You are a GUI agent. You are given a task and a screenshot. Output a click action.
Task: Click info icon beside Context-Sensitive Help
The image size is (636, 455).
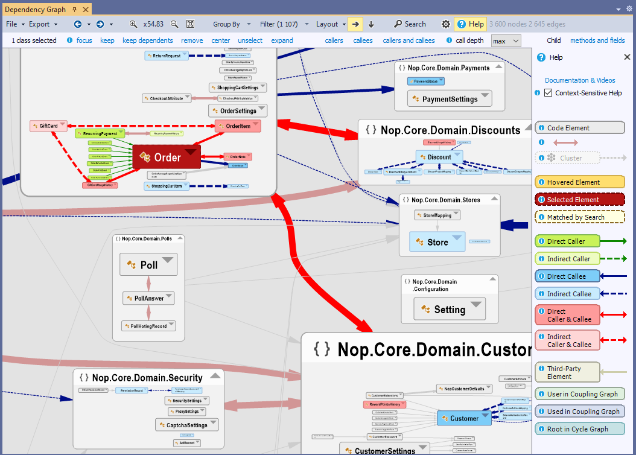click(x=538, y=93)
